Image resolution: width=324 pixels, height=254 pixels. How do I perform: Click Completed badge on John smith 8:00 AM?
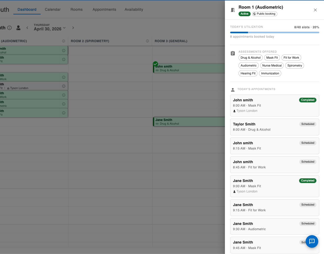tap(308, 100)
